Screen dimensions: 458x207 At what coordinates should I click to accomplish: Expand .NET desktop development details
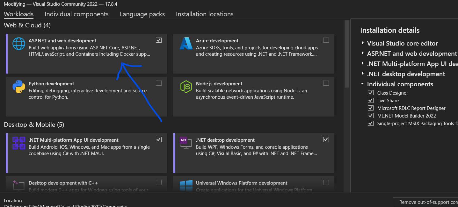click(x=363, y=74)
